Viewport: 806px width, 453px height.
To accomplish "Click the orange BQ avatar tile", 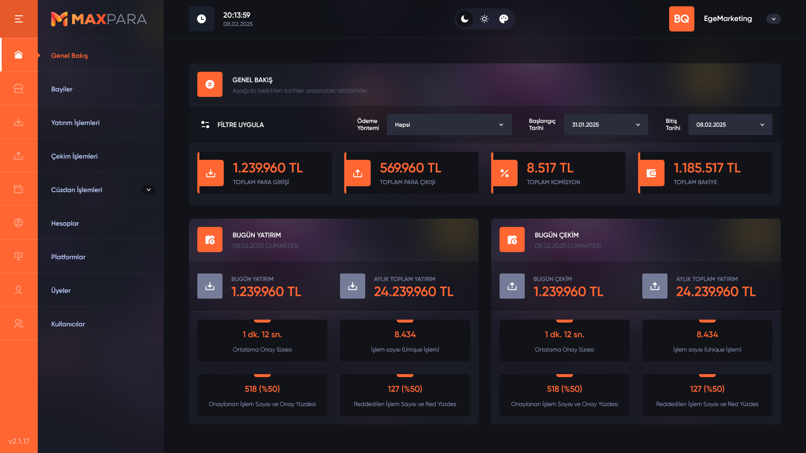I will click(x=681, y=19).
